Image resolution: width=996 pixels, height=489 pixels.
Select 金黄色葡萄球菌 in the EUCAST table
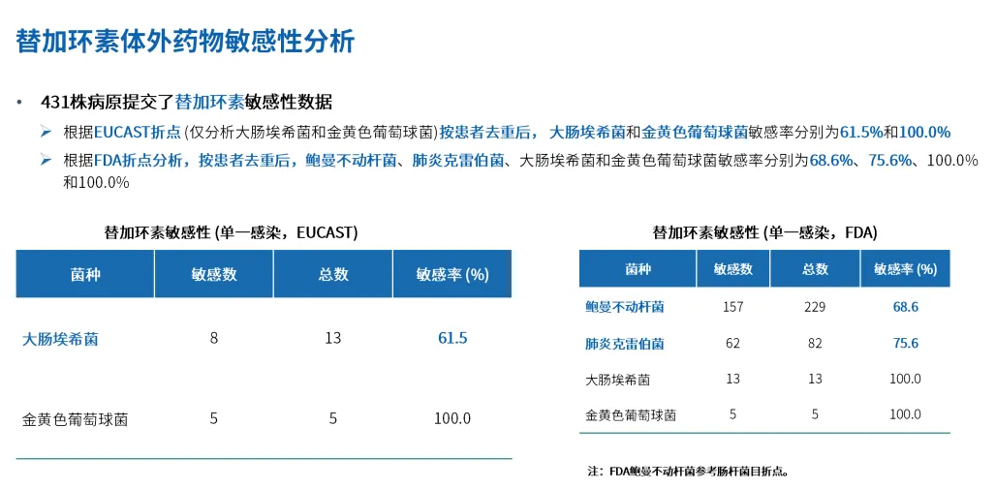coord(76,419)
